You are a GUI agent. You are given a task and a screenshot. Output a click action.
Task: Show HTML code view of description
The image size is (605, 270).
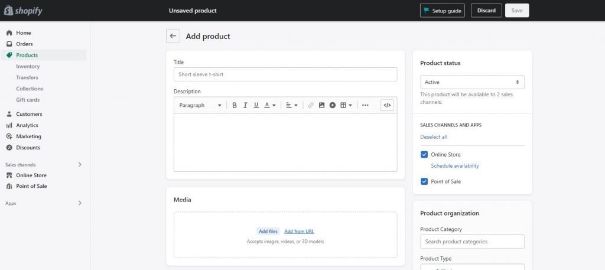coord(387,105)
